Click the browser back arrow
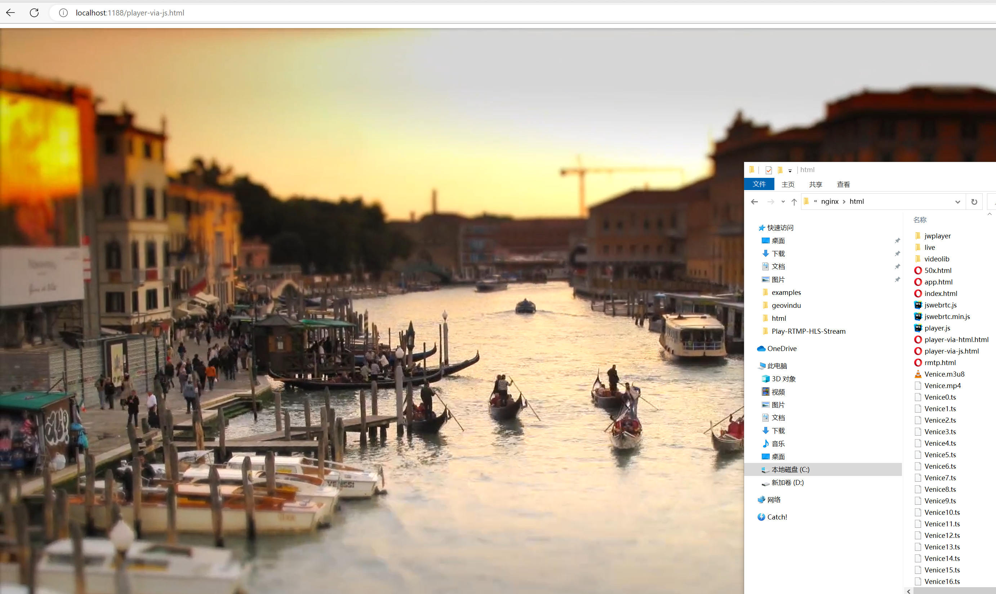The width and height of the screenshot is (996, 594). tap(11, 13)
